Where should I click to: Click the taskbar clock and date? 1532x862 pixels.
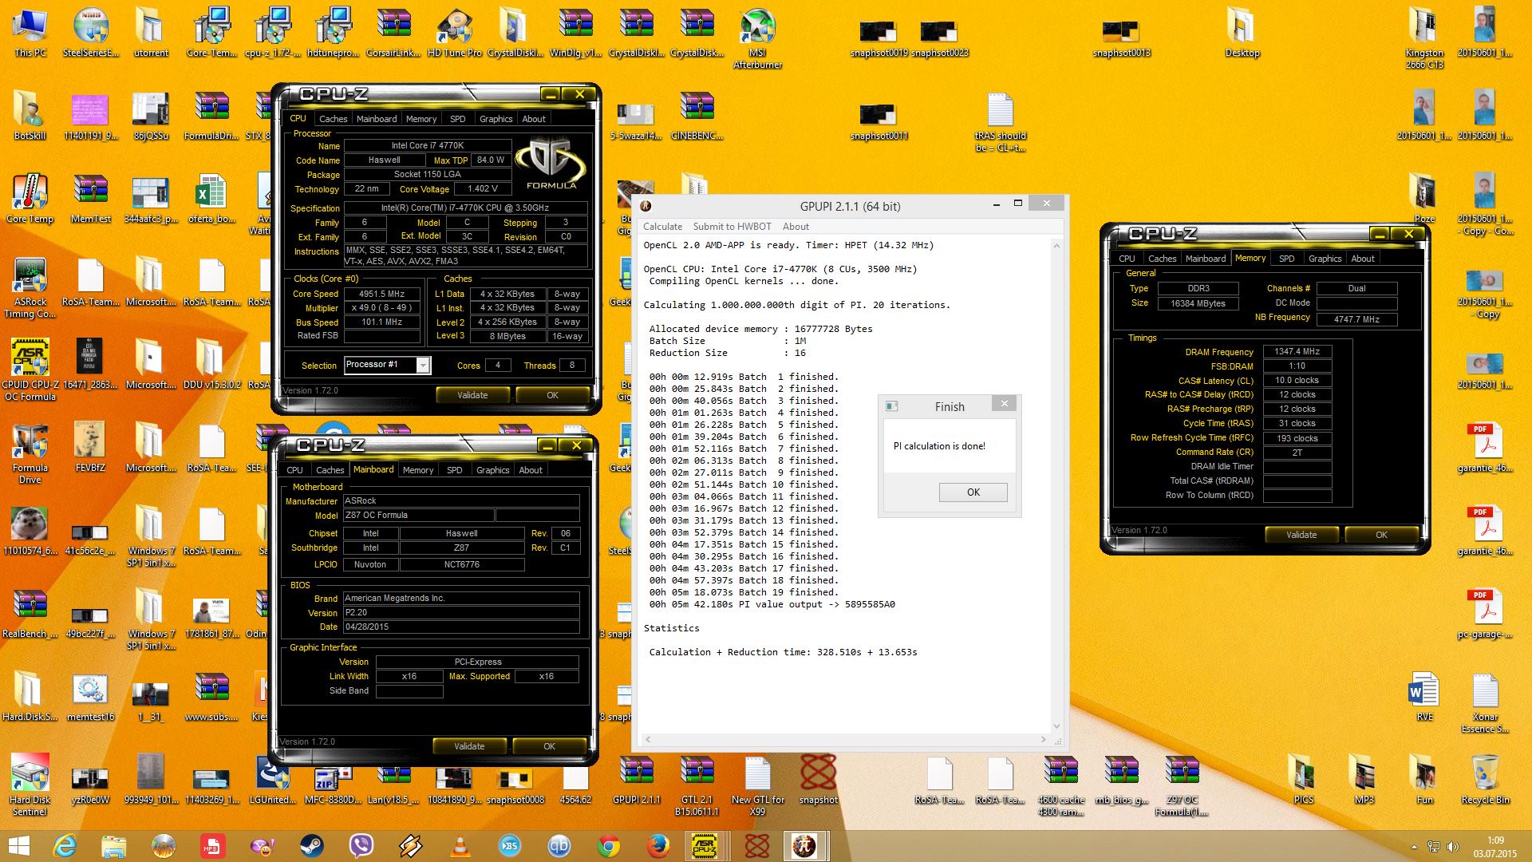click(1495, 846)
